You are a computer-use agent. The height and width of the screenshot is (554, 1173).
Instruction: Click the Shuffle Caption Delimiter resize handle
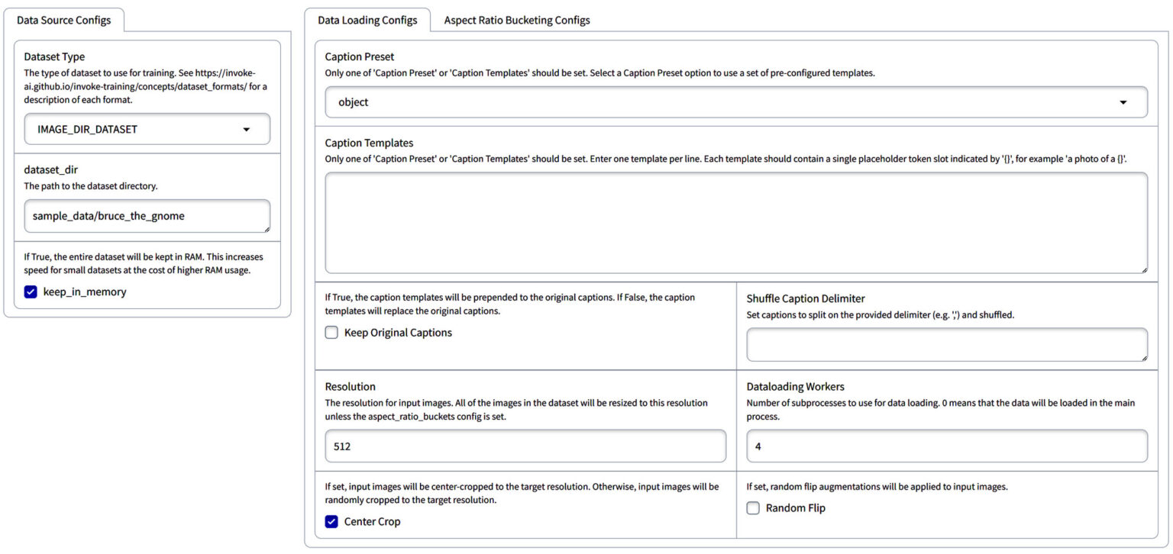1143,357
